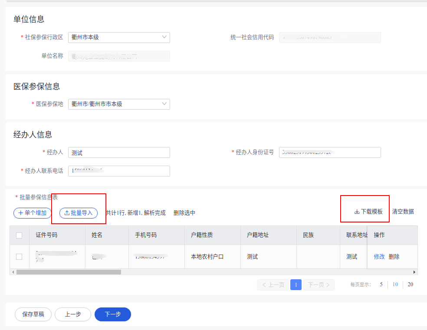Open the 社保参保行政区 dropdown
The height and width of the screenshot is (330, 427).
click(119, 37)
